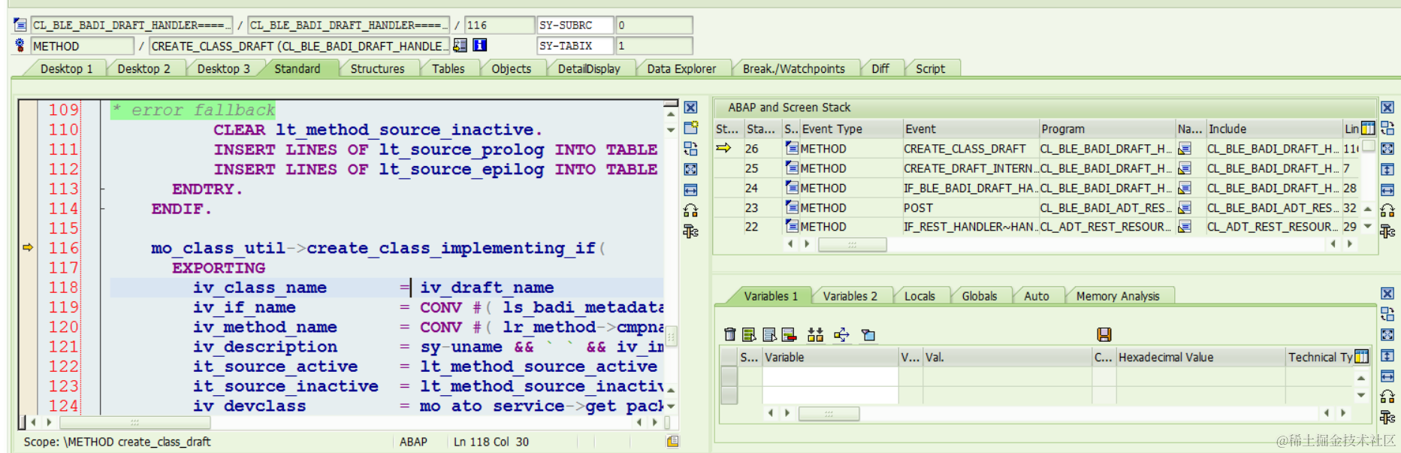Open services of source code tool
Viewport: 1401px width, 453px height.
(691, 210)
